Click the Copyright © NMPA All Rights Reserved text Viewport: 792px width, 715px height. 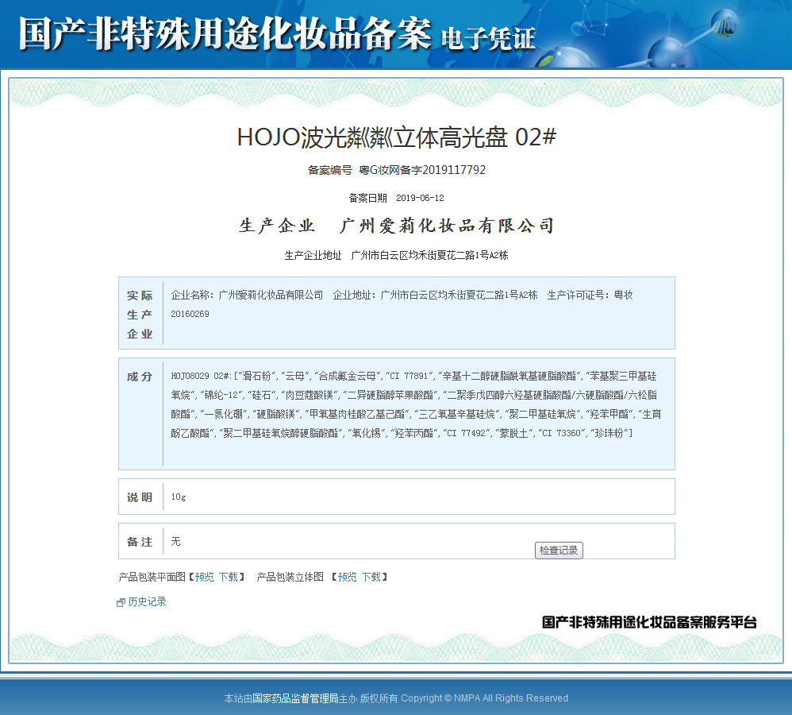tap(484, 698)
